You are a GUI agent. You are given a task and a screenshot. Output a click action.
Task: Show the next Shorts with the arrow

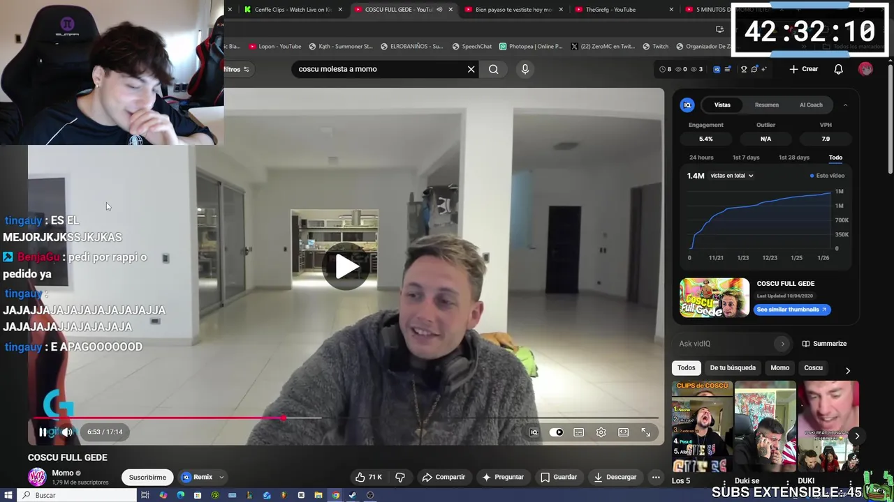click(857, 436)
